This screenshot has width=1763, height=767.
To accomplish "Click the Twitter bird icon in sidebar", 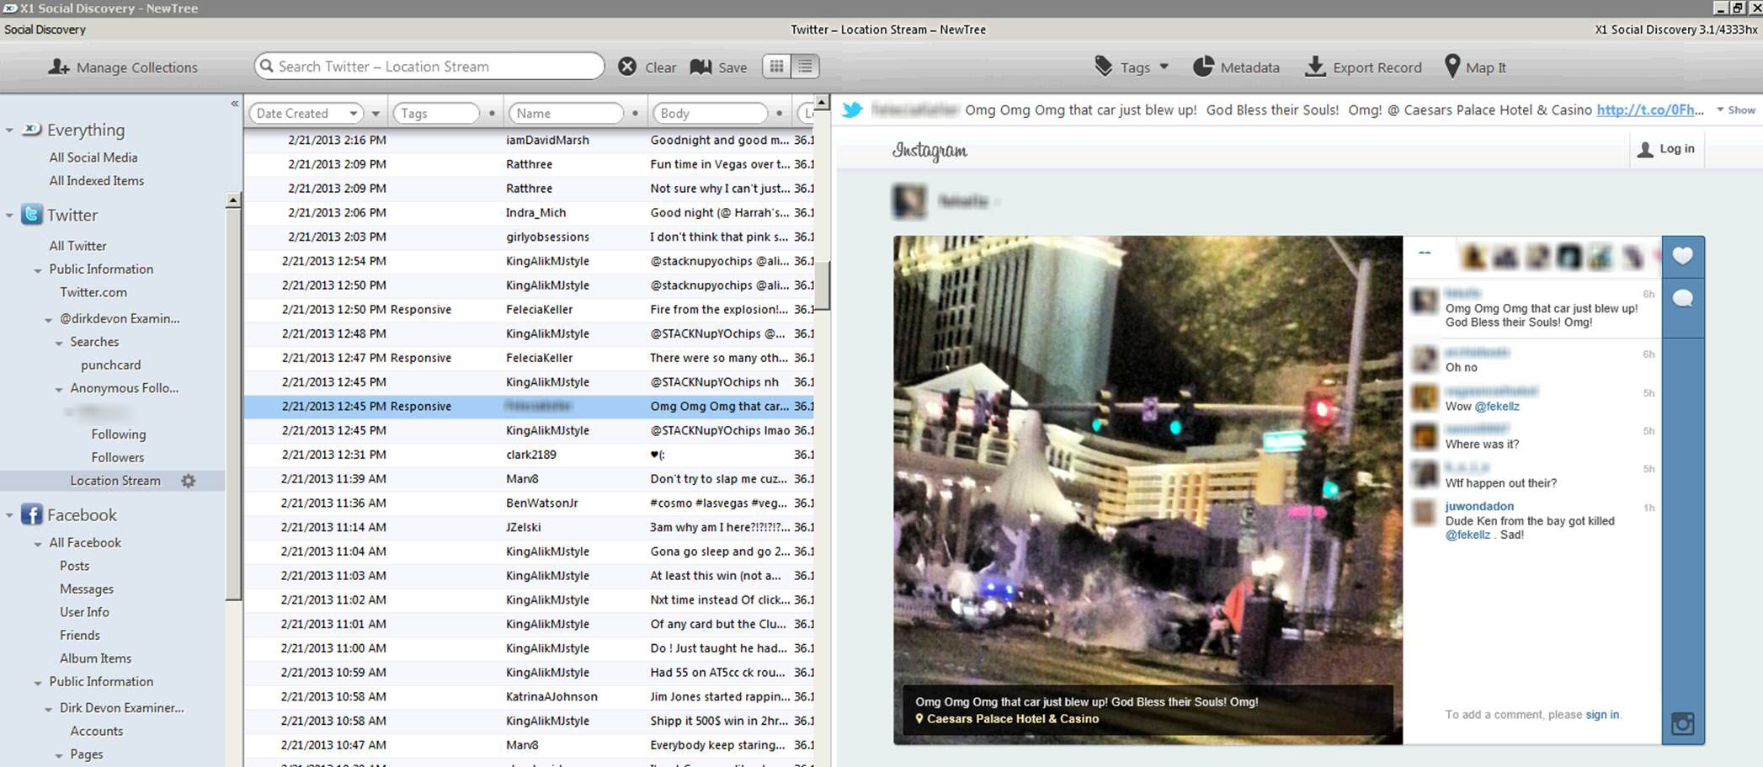I will click(x=31, y=215).
